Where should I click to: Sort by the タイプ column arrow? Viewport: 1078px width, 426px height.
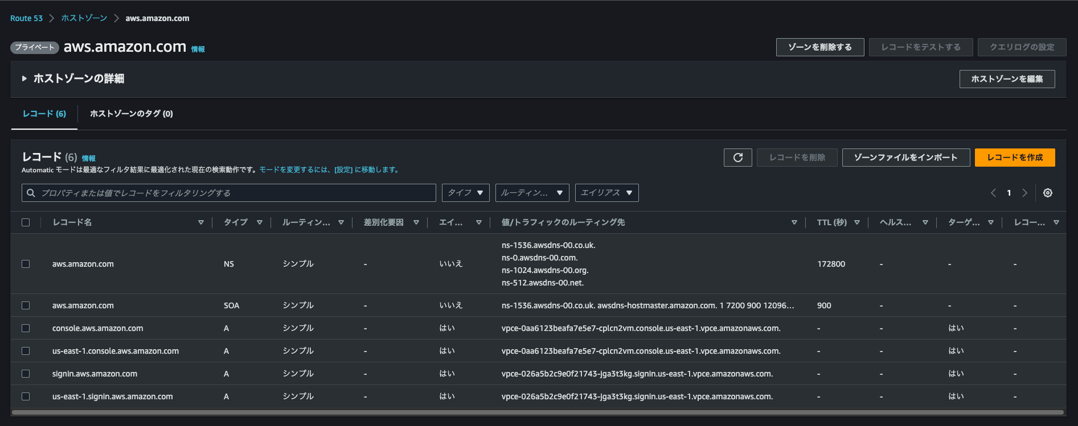[x=260, y=222]
